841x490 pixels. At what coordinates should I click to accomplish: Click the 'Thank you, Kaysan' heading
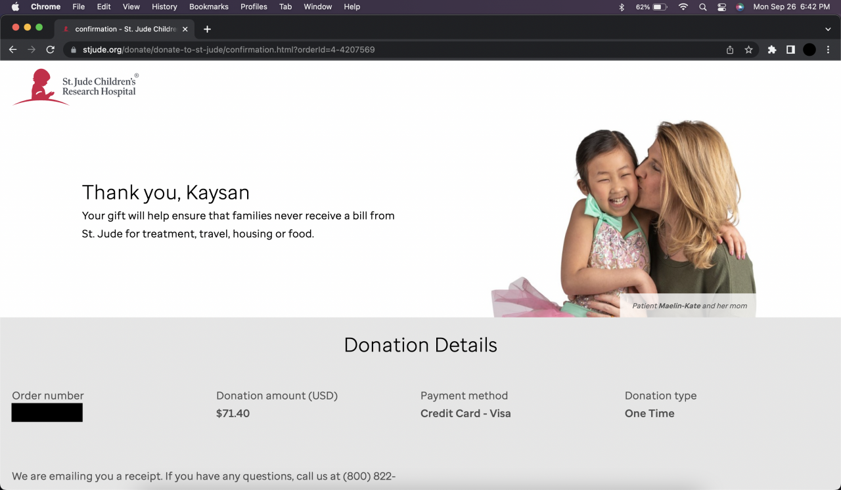[x=166, y=193]
